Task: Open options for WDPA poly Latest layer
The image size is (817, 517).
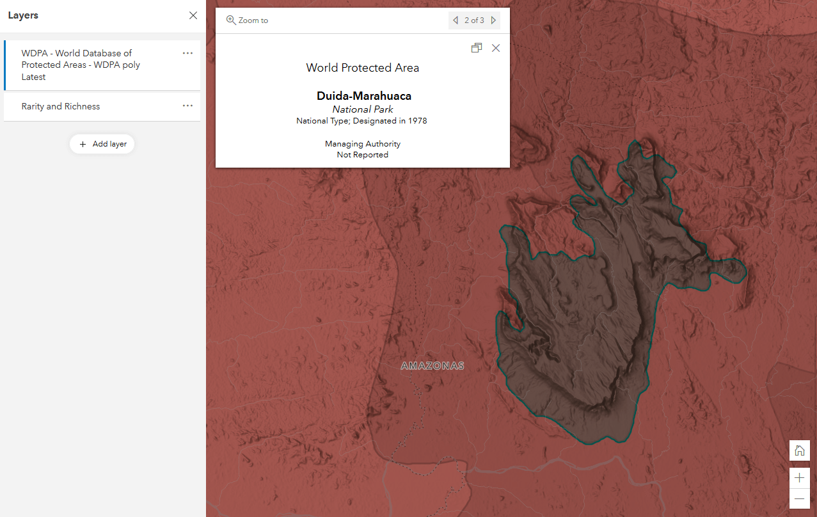Action: coord(187,53)
